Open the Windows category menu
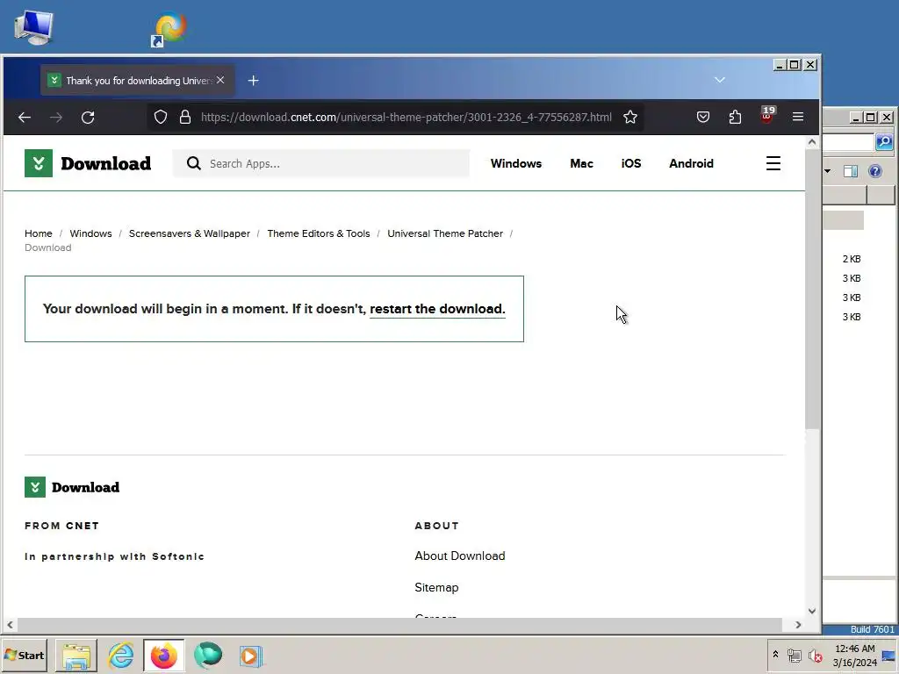This screenshot has width=899, height=674. tap(516, 163)
